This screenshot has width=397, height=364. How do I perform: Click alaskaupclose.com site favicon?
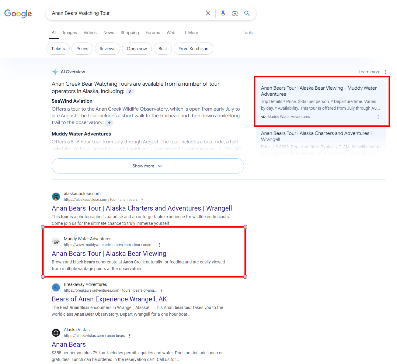point(56,197)
